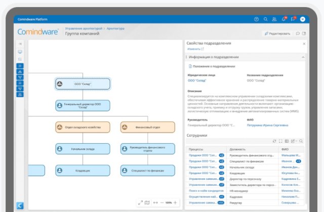Screen dimensions: 324x212
Task: Toggle the fifth blue sidebar network button
Action: click(x=20, y=89)
